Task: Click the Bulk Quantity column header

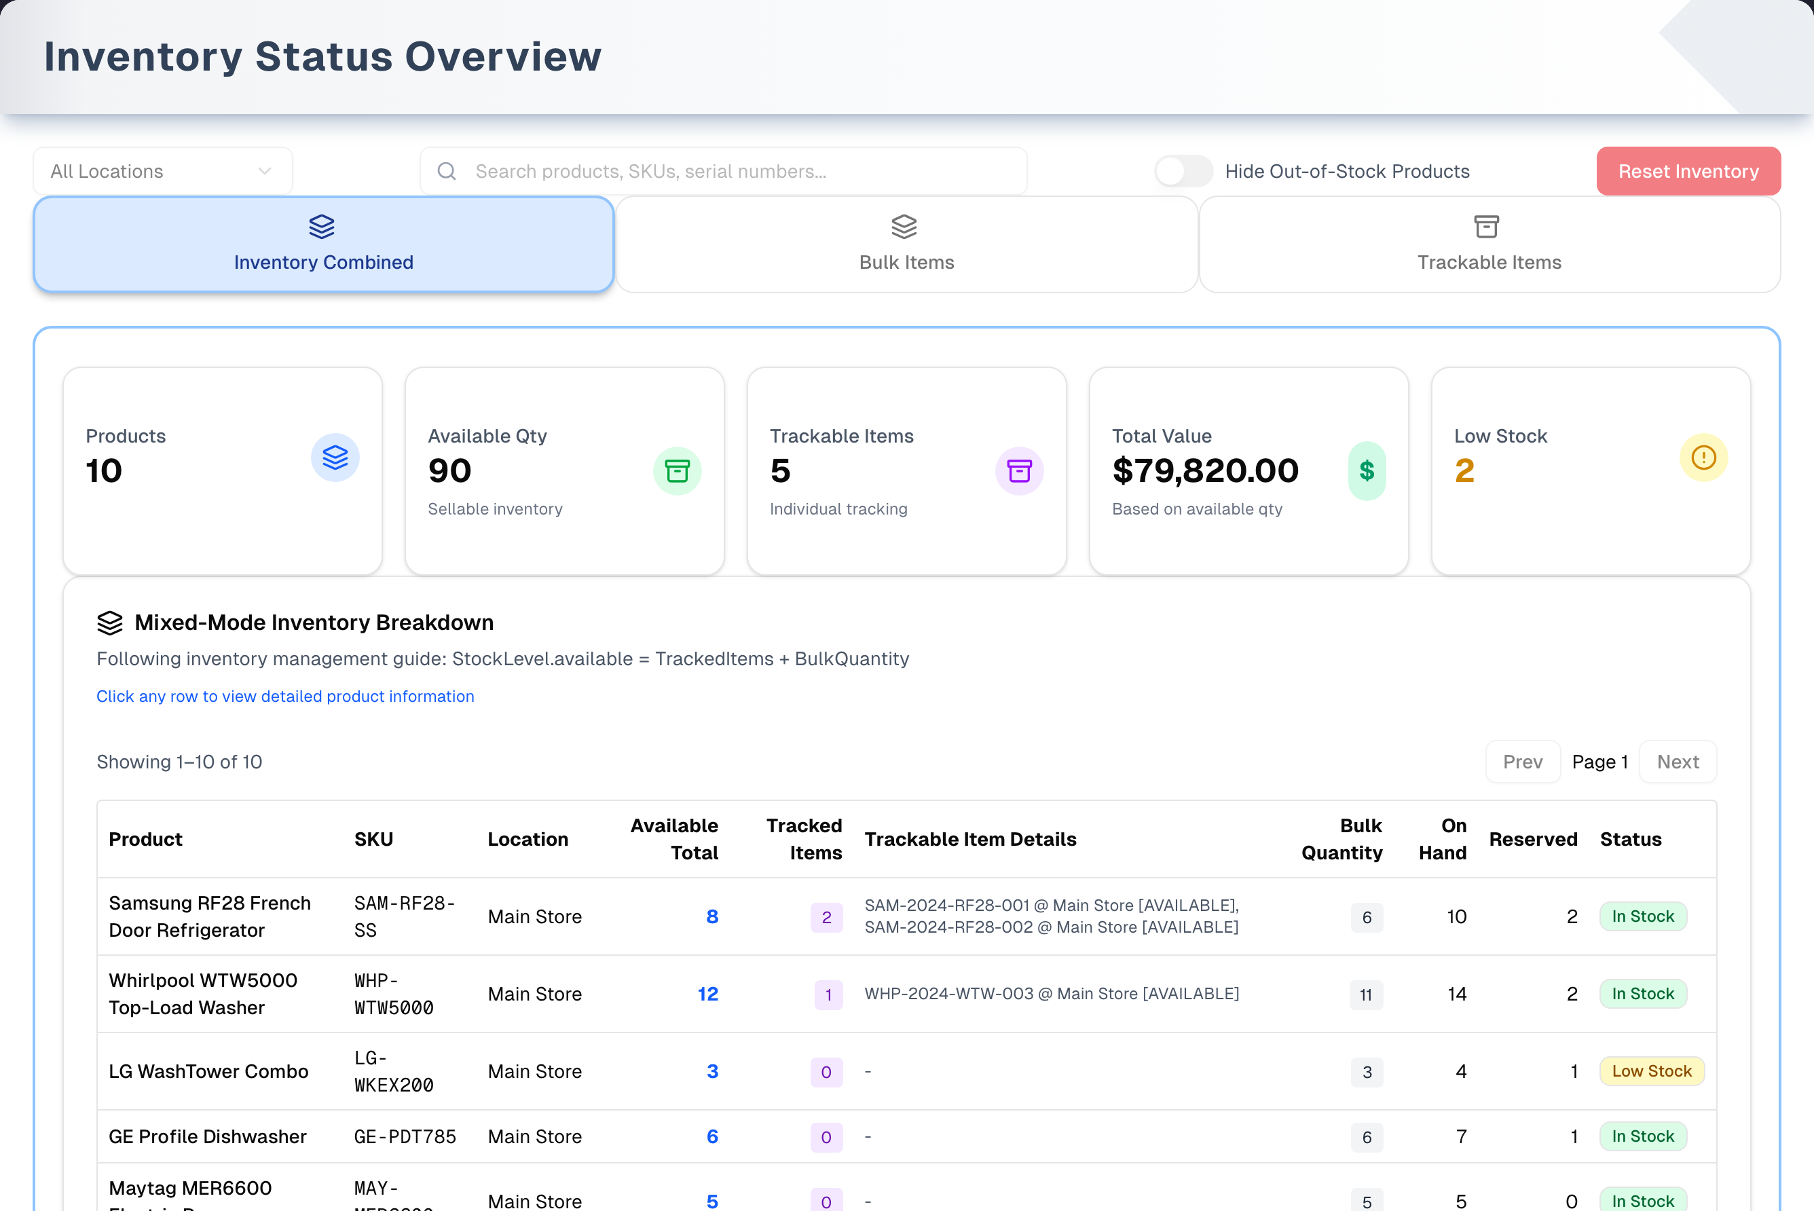Action: coord(1342,840)
